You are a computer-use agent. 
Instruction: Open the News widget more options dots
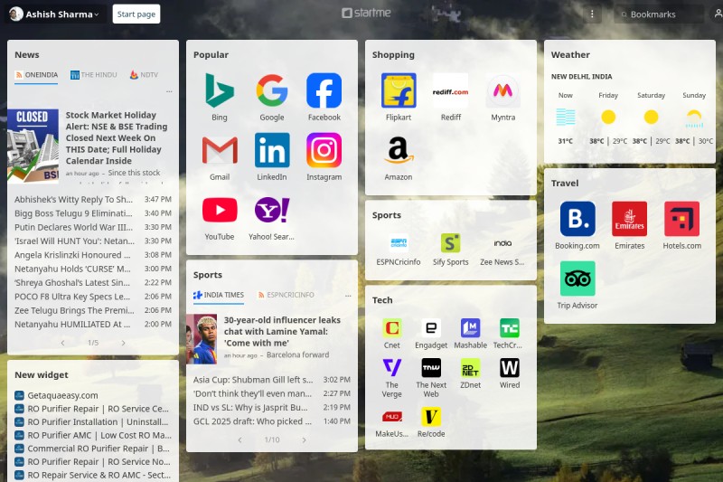[x=169, y=91]
